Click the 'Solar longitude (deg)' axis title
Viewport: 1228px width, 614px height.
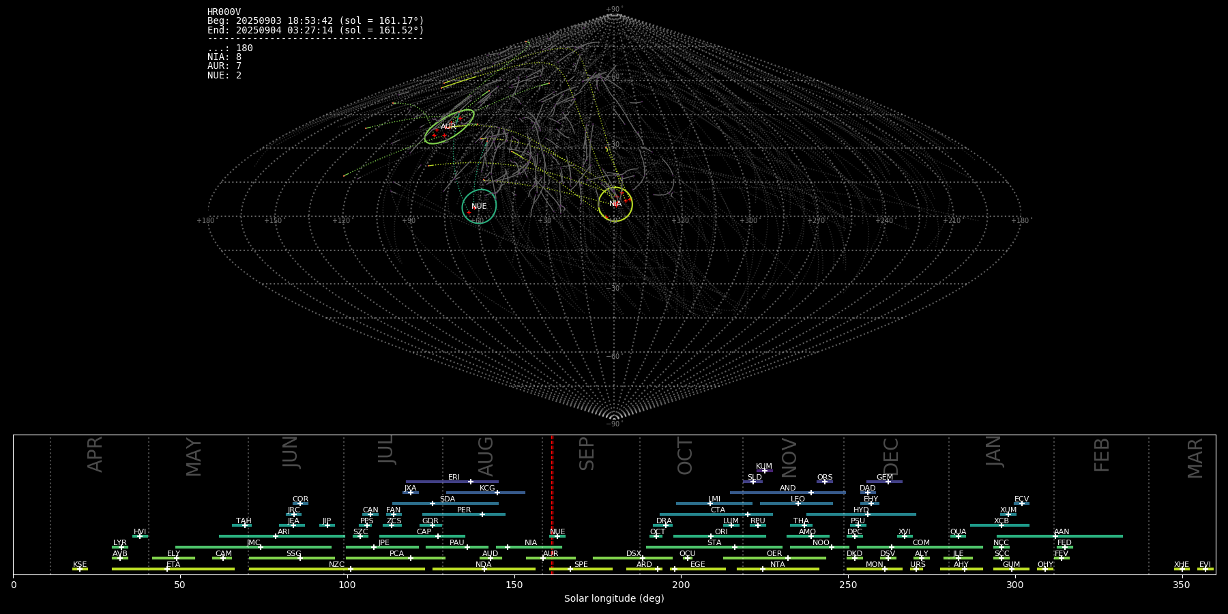614,598
